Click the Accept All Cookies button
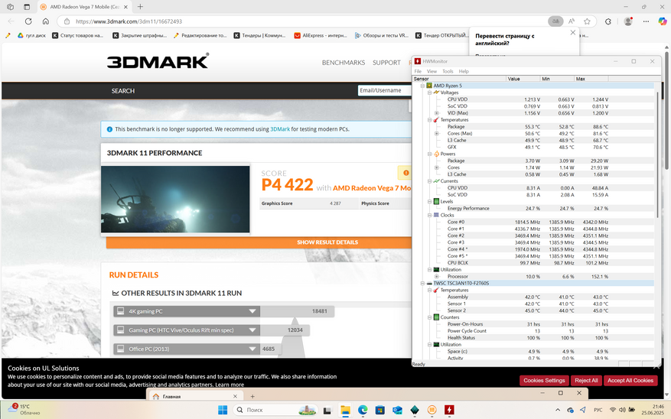The width and height of the screenshot is (671, 419). [630, 381]
